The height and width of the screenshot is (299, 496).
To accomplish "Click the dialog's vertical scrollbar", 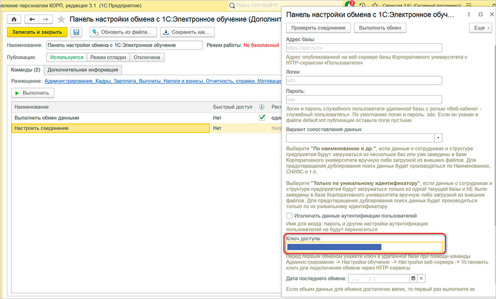I will click(494, 136).
